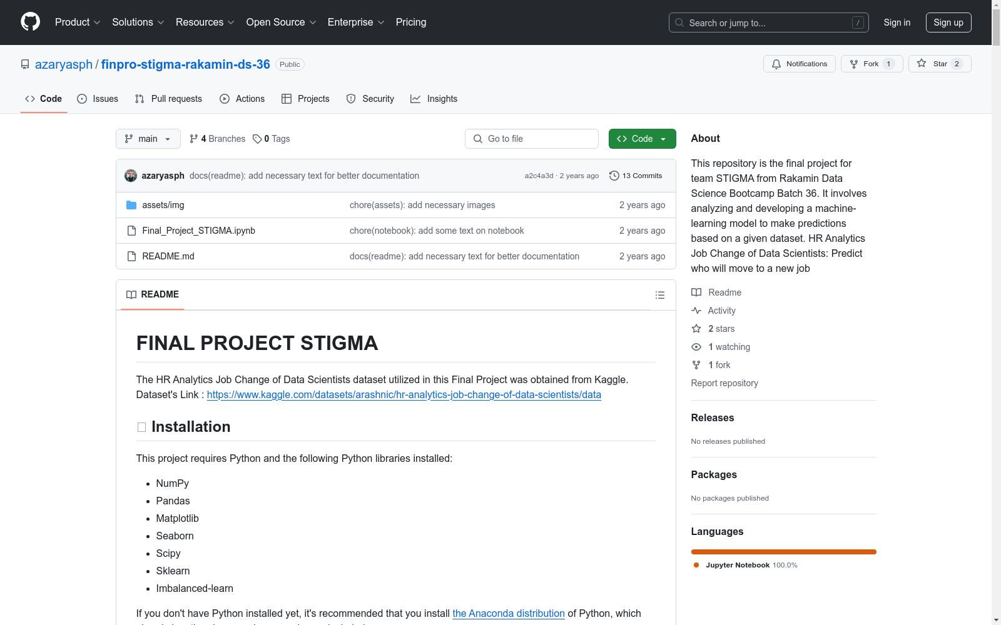Open the Security tab
This screenshot has width=1001, height=625.
(x=370, y=99)
